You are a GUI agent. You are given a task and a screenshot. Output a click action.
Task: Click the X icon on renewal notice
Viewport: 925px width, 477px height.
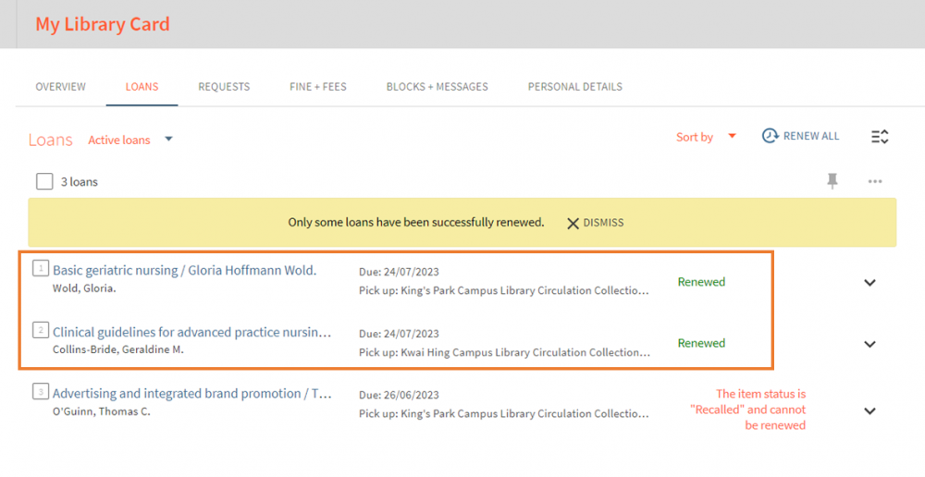click(x=573, y=224)
